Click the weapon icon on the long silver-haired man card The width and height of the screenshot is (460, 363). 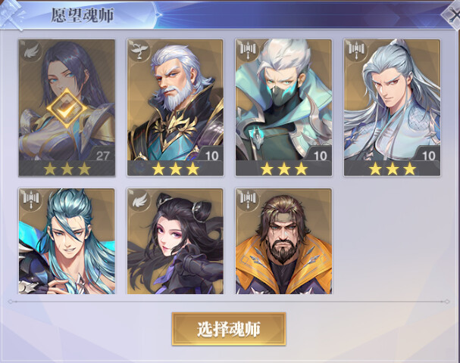pos(356,51)
